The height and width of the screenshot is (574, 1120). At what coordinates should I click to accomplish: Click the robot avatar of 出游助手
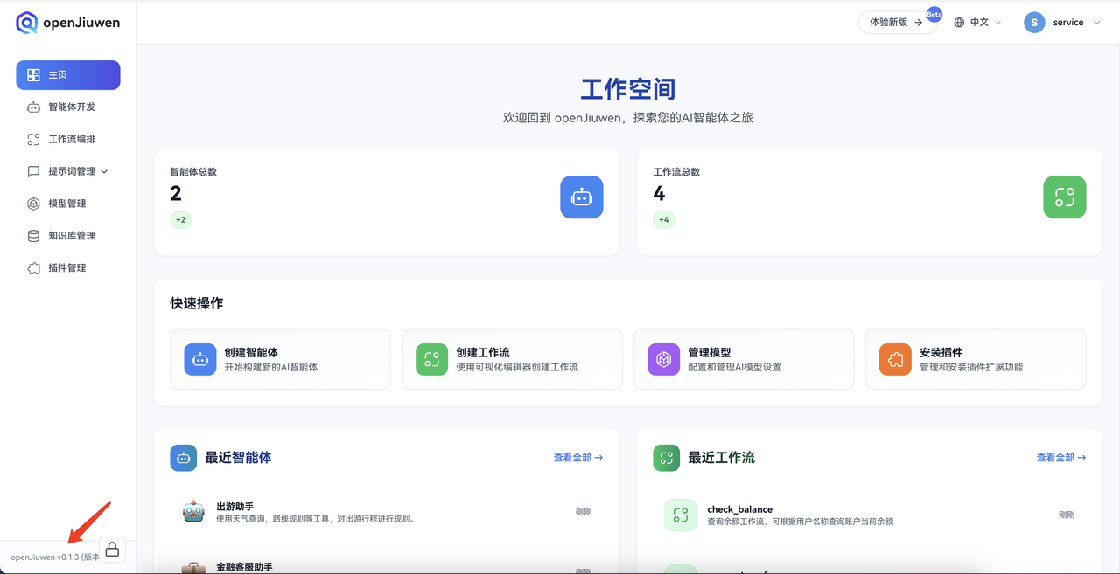tap(193, 512)
